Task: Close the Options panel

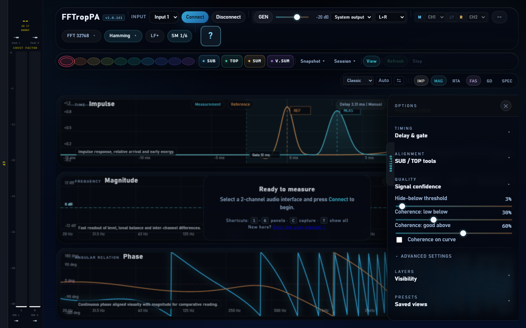Action: (506, 106)
